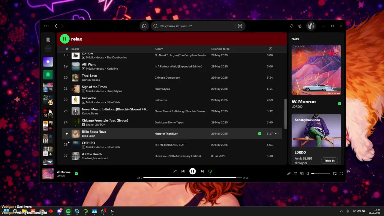Pause the relax playlist via green button
Image resolution: width=384 pixels, height=216 pixels.
pos(65,39)
